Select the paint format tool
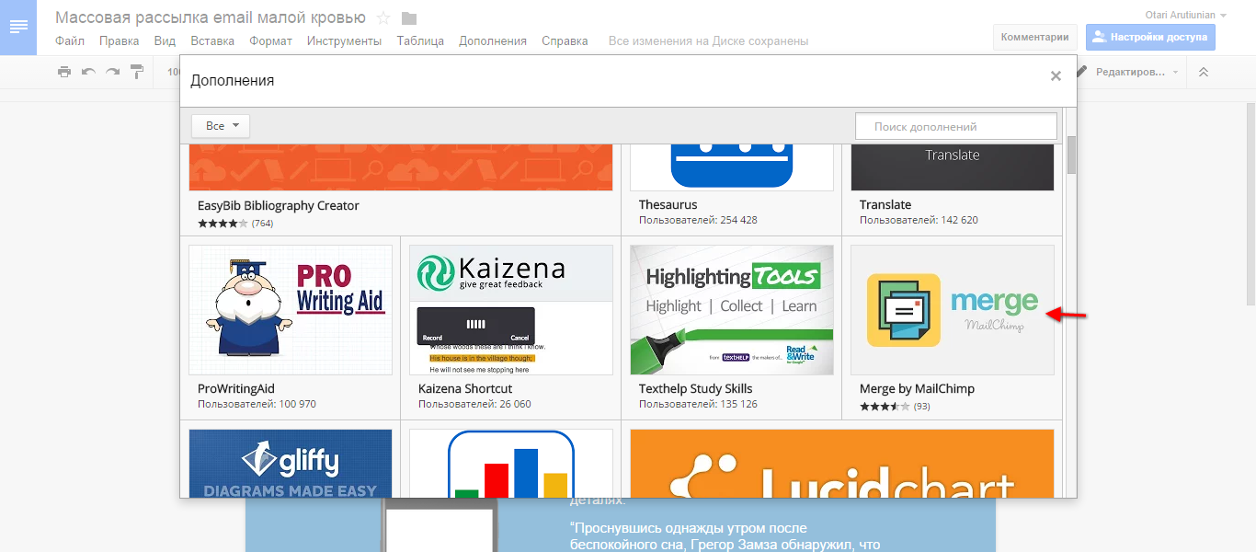Screen dimensions: 1256x552 click(x=137, y=72)
